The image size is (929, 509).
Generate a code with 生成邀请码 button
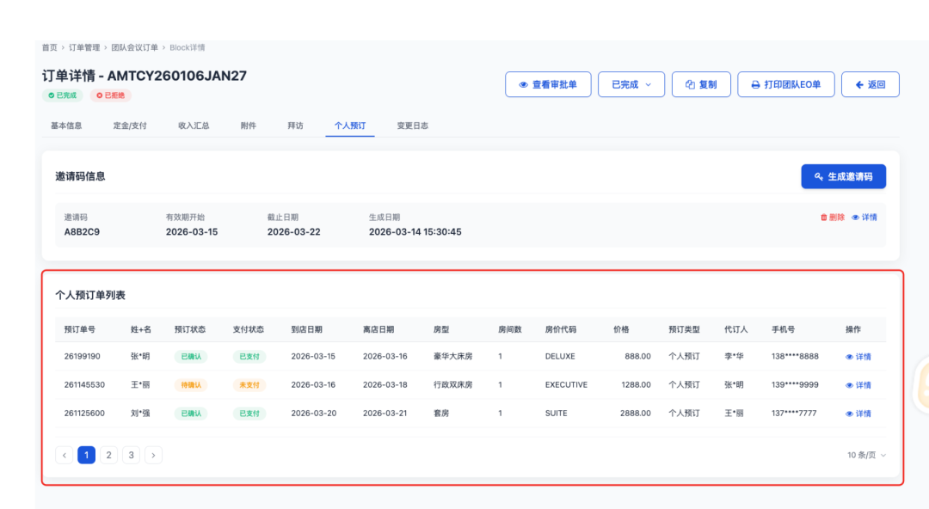click(843, 176)
